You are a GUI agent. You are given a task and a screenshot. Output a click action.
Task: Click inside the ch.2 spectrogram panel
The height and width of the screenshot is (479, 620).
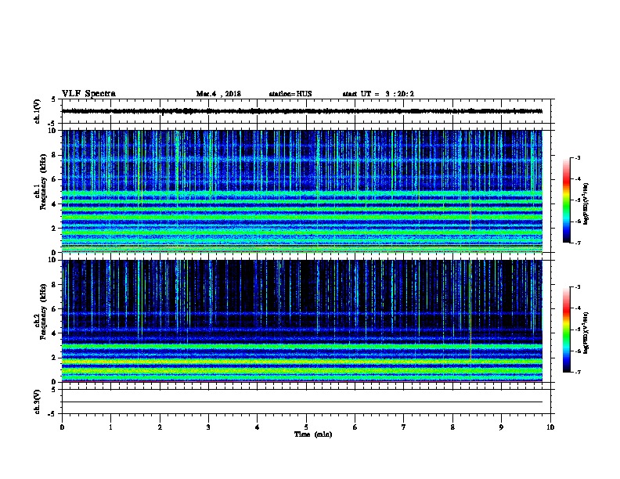[301, 321]
